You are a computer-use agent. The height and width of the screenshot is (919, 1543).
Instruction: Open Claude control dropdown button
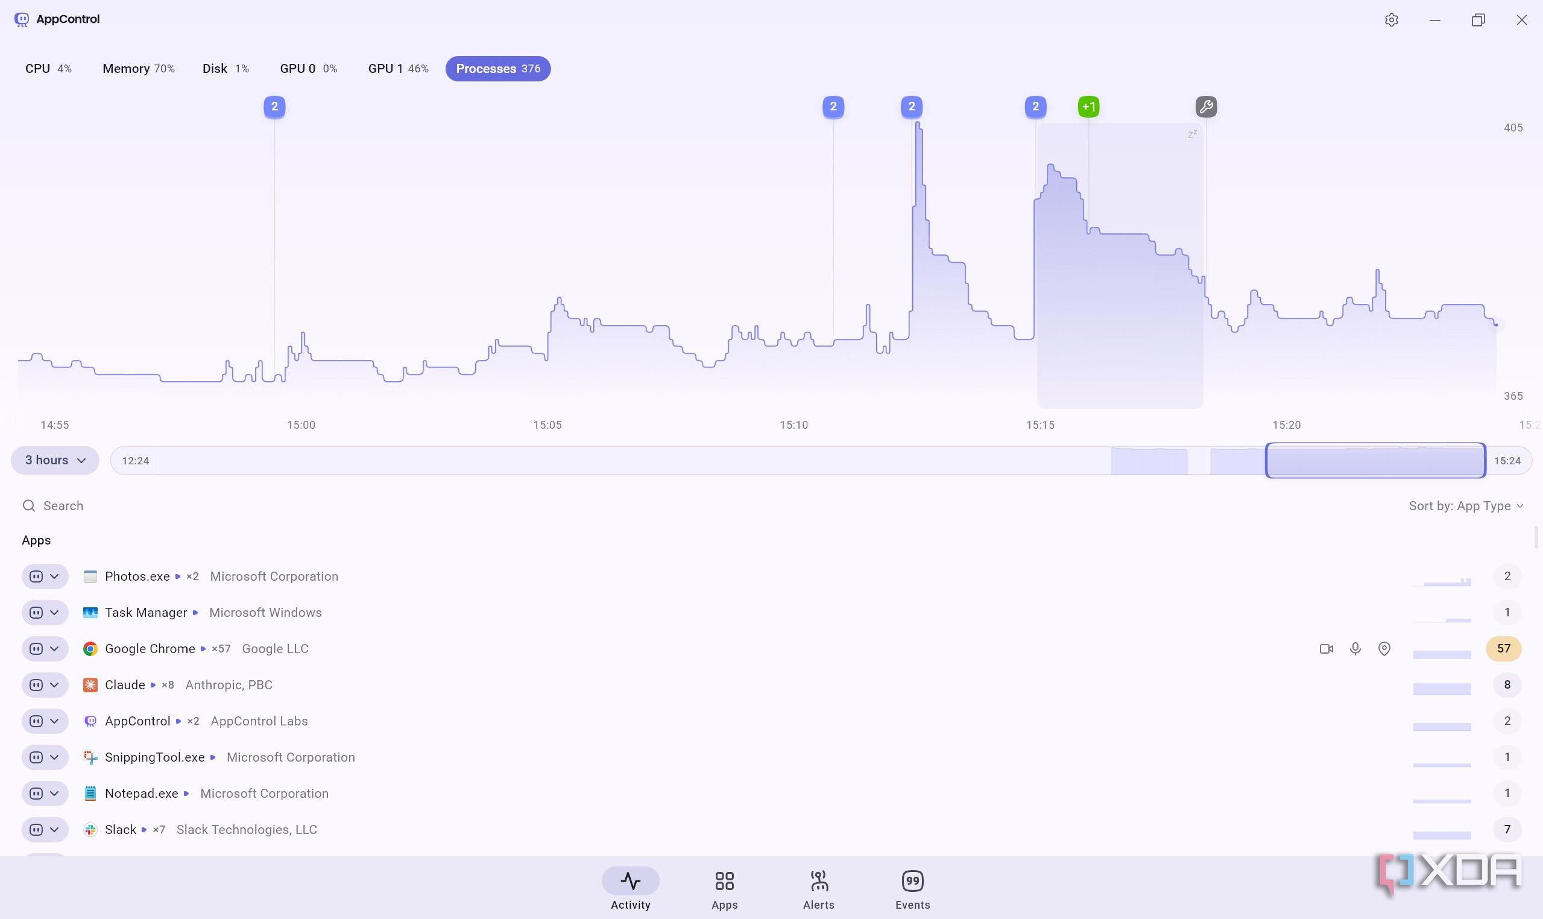[x=45, y=685]
